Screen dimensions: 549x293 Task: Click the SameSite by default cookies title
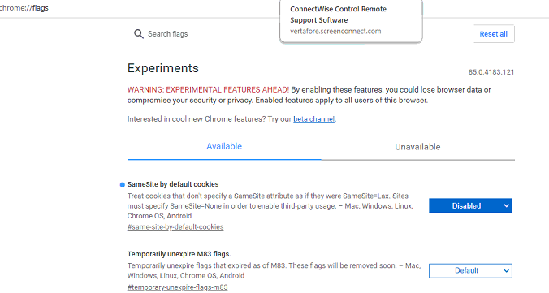point(173,184)
